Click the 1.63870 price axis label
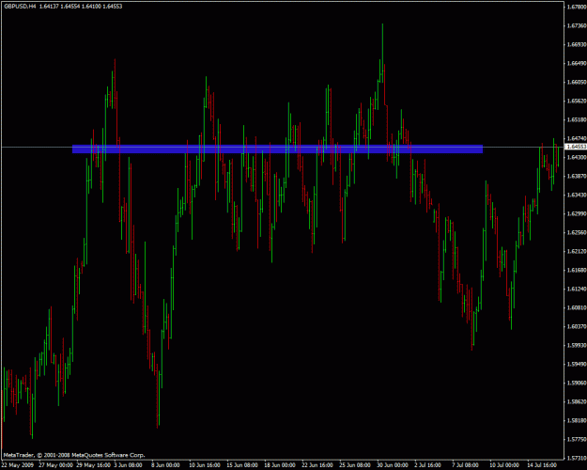The width and height of the screenshot is (587, 470). tap(577, 176)
